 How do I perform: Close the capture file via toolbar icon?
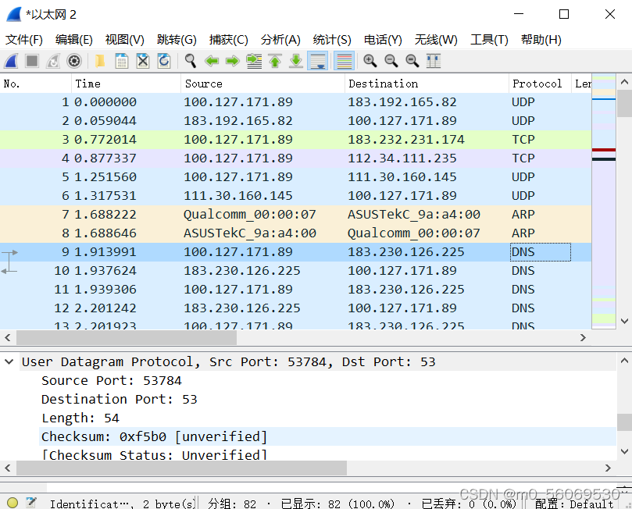click(x=143, y=61)
